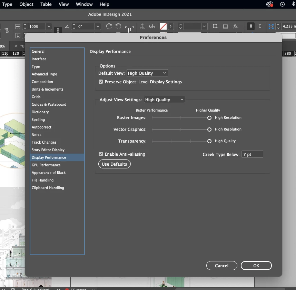Screen dimensions: 296x290
Task: Click rotate 90° counter-clockwise icon
Action: (118, 26)
